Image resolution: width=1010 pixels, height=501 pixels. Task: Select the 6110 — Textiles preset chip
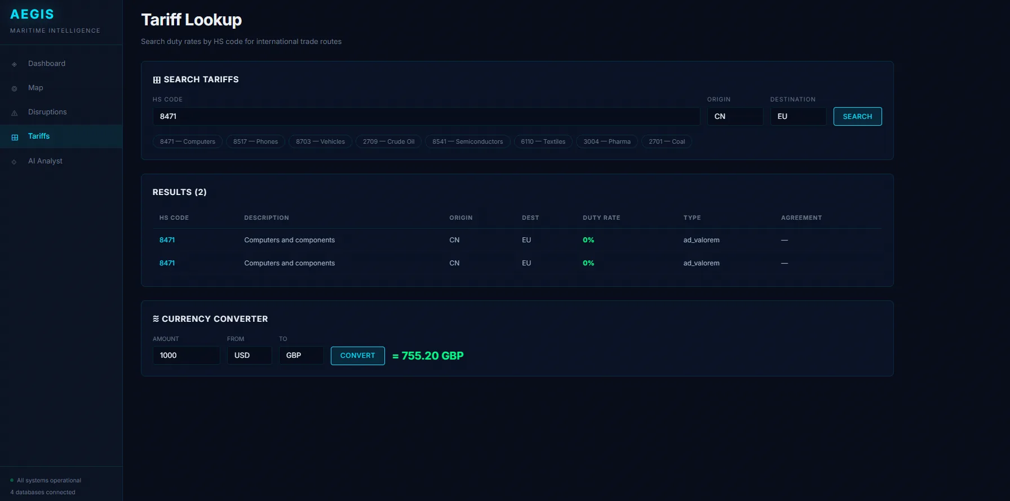coord(543,141)
